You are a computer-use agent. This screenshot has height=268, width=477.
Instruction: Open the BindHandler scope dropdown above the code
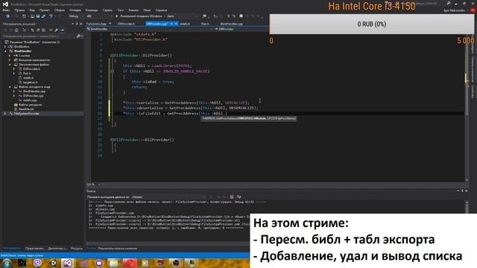pyautogui.click(x=149, y=29)
